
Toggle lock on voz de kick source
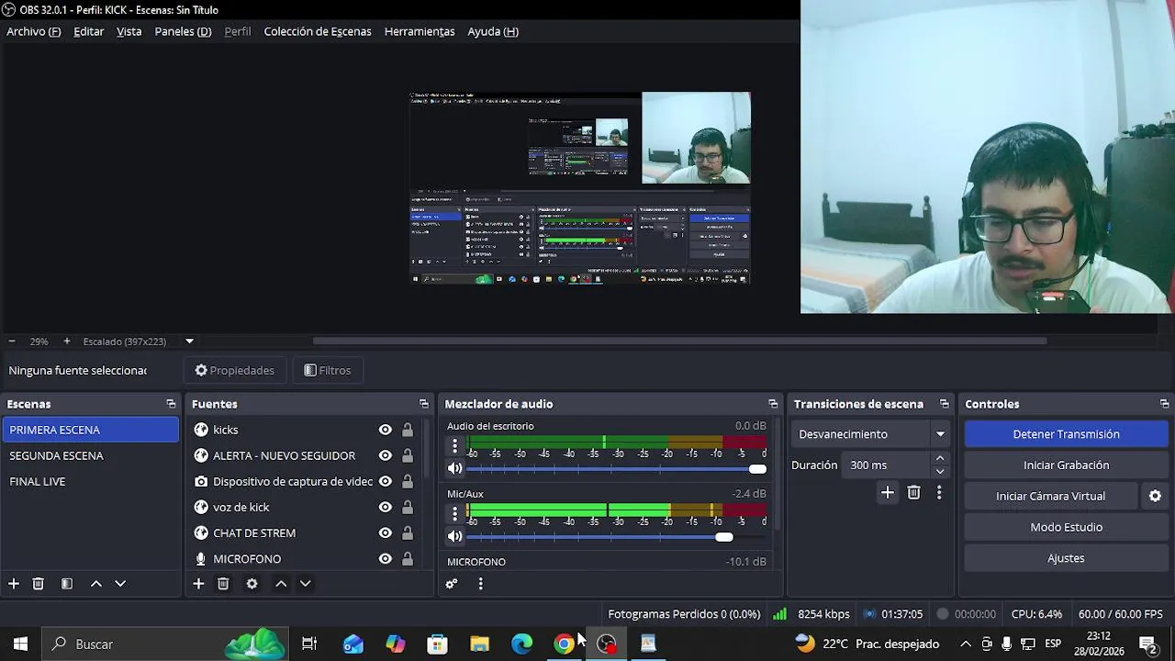(408, 507)
